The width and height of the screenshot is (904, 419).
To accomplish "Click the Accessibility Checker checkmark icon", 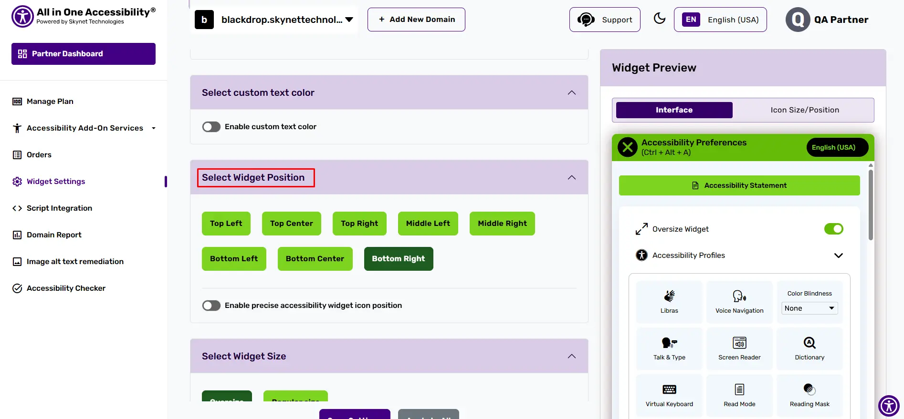I will [17, 288].
